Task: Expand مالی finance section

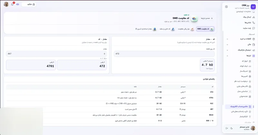Action: pyautogui.click(x=241, y=45)
